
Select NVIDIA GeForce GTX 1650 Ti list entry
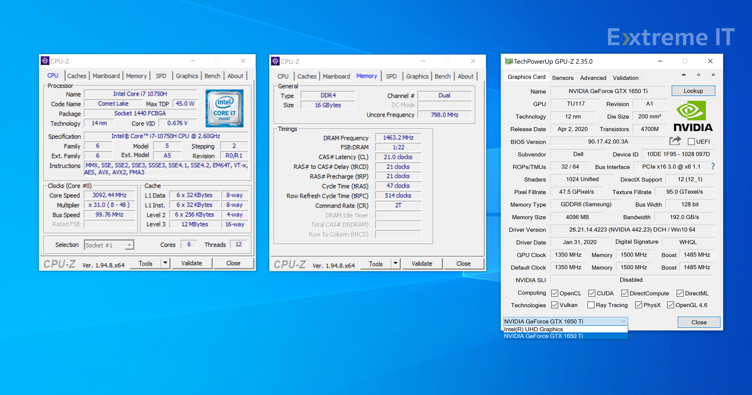[566, 336]
